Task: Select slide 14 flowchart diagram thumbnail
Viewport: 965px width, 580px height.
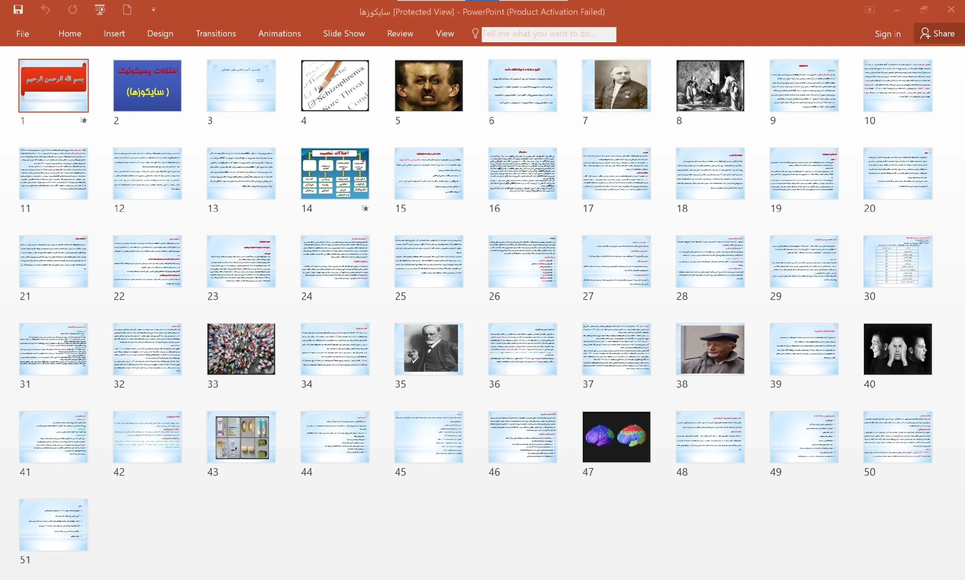Action: click(x=335, y=173)
